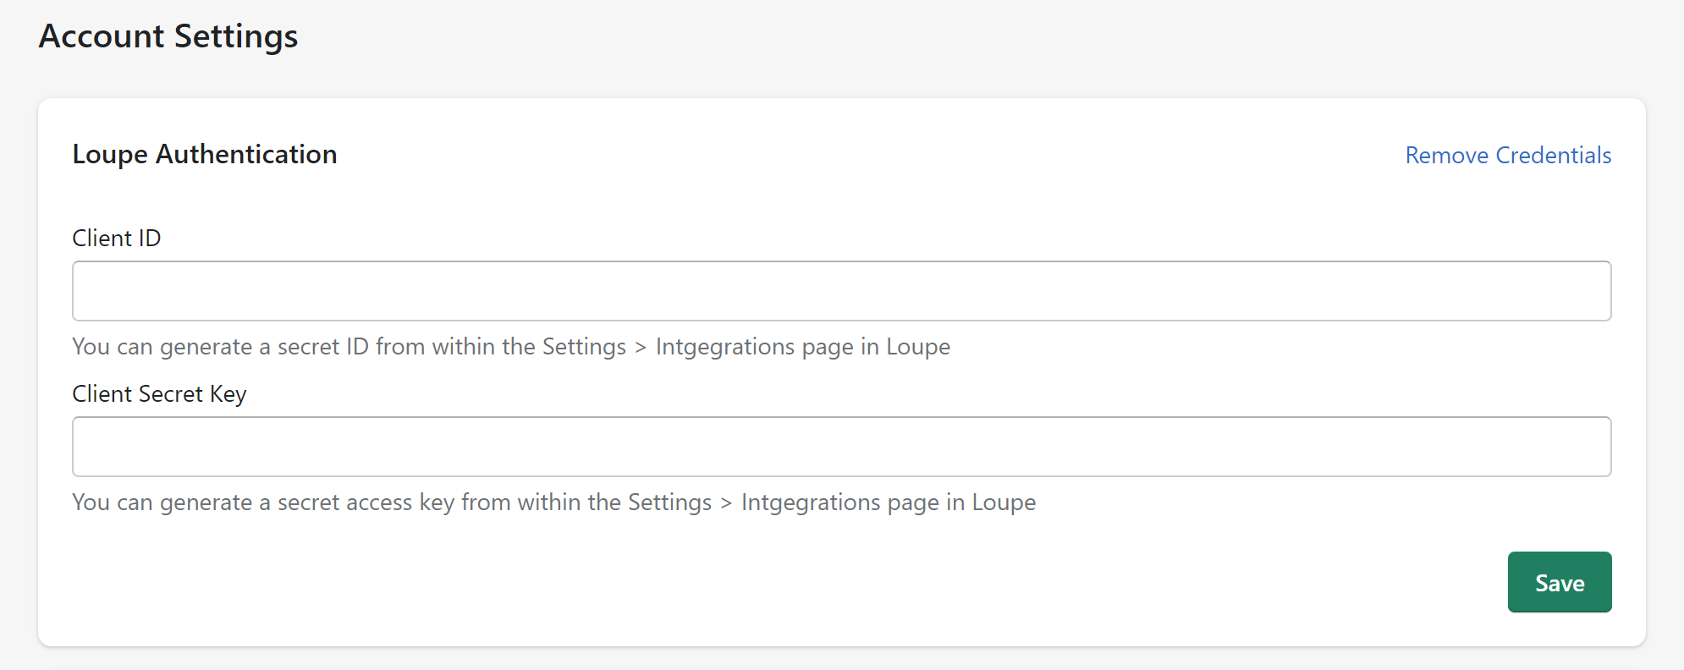This screenshot has width=1684, height=670.
Task: Remove the stored Loupe credentials
Action: 1508,156
